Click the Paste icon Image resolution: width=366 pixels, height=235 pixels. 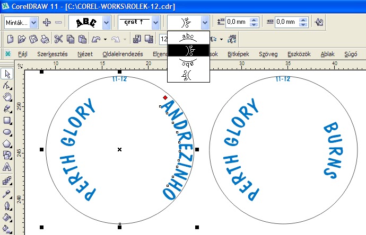coord(82,39)
